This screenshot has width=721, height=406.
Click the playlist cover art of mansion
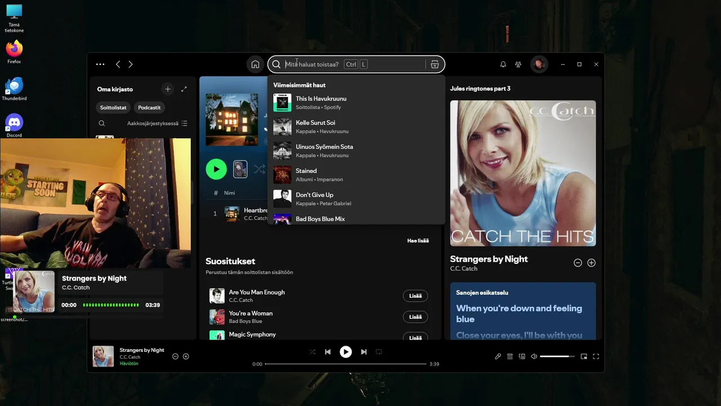coord(232,120)
